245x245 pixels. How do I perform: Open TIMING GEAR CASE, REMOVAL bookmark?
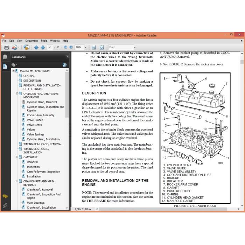point(43,144)
